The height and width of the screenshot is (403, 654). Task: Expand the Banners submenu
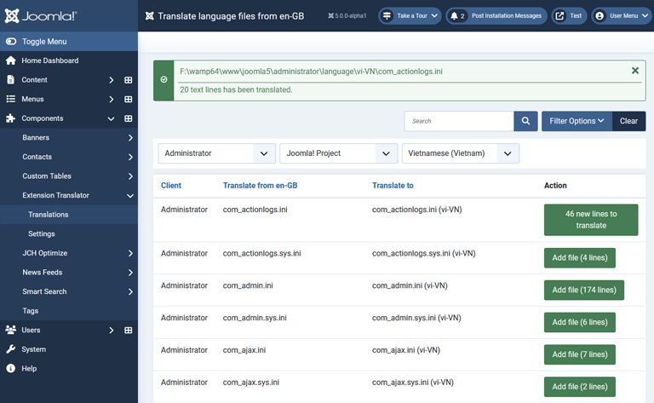click(130, 138)
